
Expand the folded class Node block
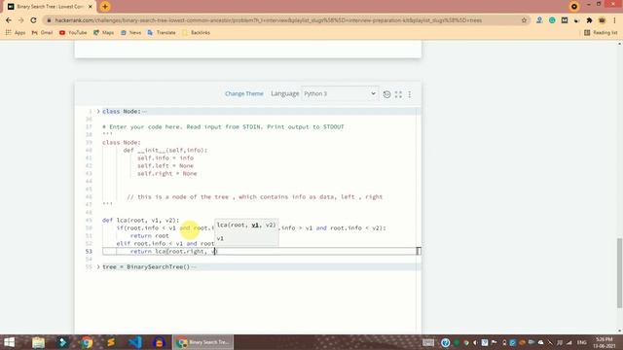point(98,112)
